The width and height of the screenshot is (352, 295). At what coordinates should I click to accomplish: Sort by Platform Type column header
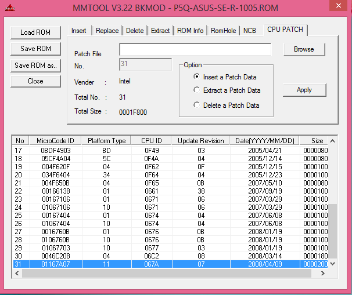106,141
